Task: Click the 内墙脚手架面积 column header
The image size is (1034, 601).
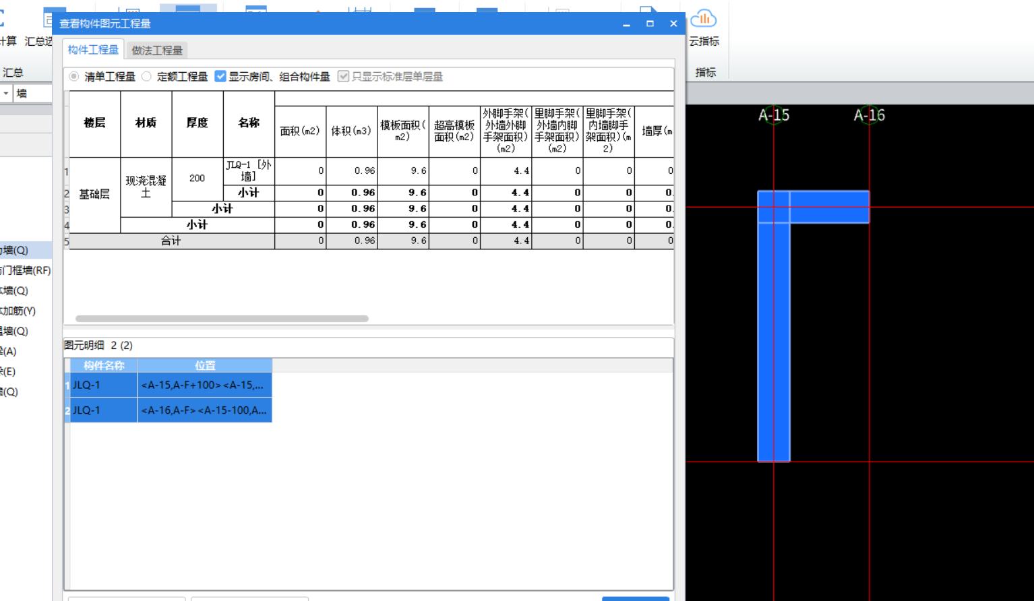Action: coord(609,131)
